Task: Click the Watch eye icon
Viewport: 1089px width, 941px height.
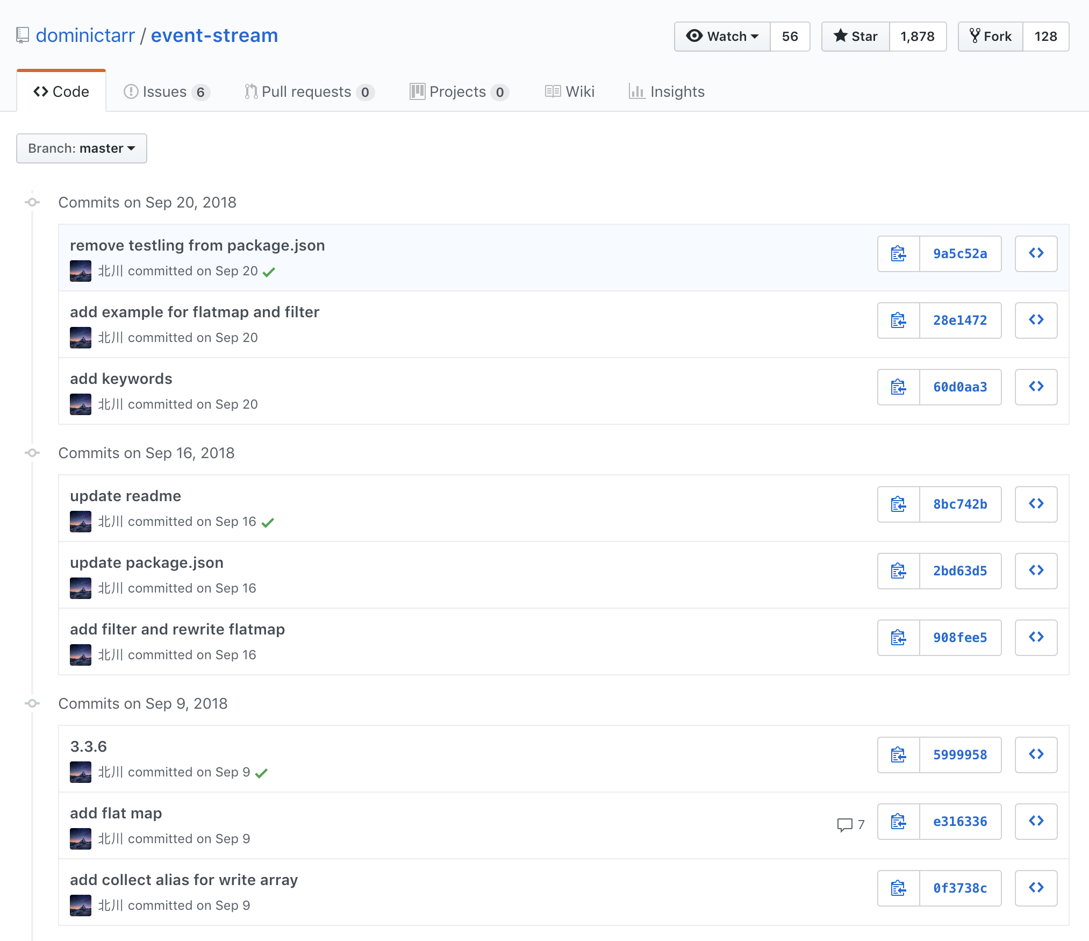Action: click(x=696, y=36)
